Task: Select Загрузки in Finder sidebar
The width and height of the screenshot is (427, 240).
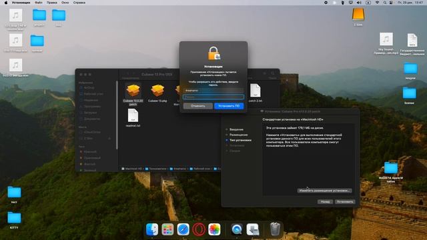Action: click(x=90, y=113)
